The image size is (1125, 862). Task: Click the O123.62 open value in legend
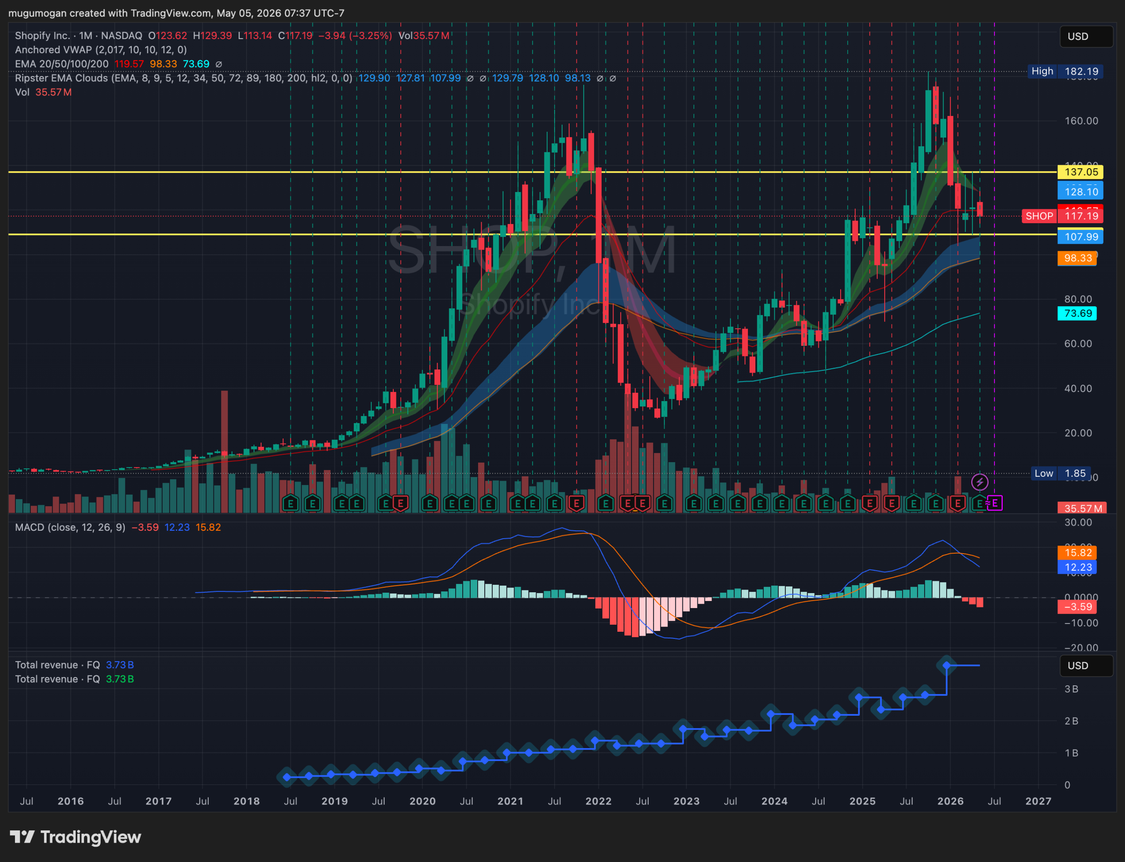pos(168,36)
